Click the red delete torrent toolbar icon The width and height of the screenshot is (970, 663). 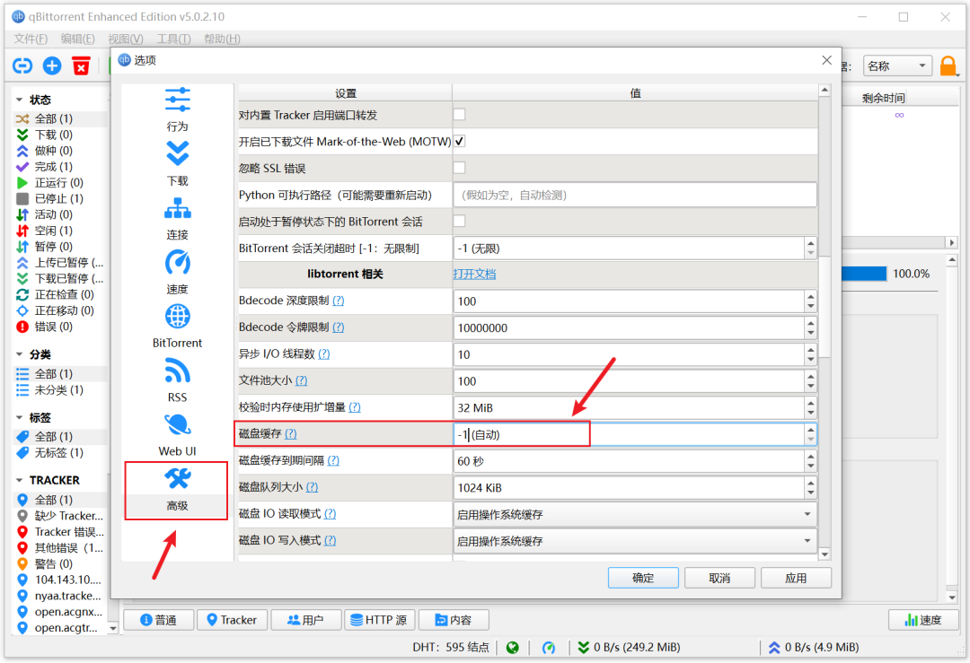(x=81, y=65)
